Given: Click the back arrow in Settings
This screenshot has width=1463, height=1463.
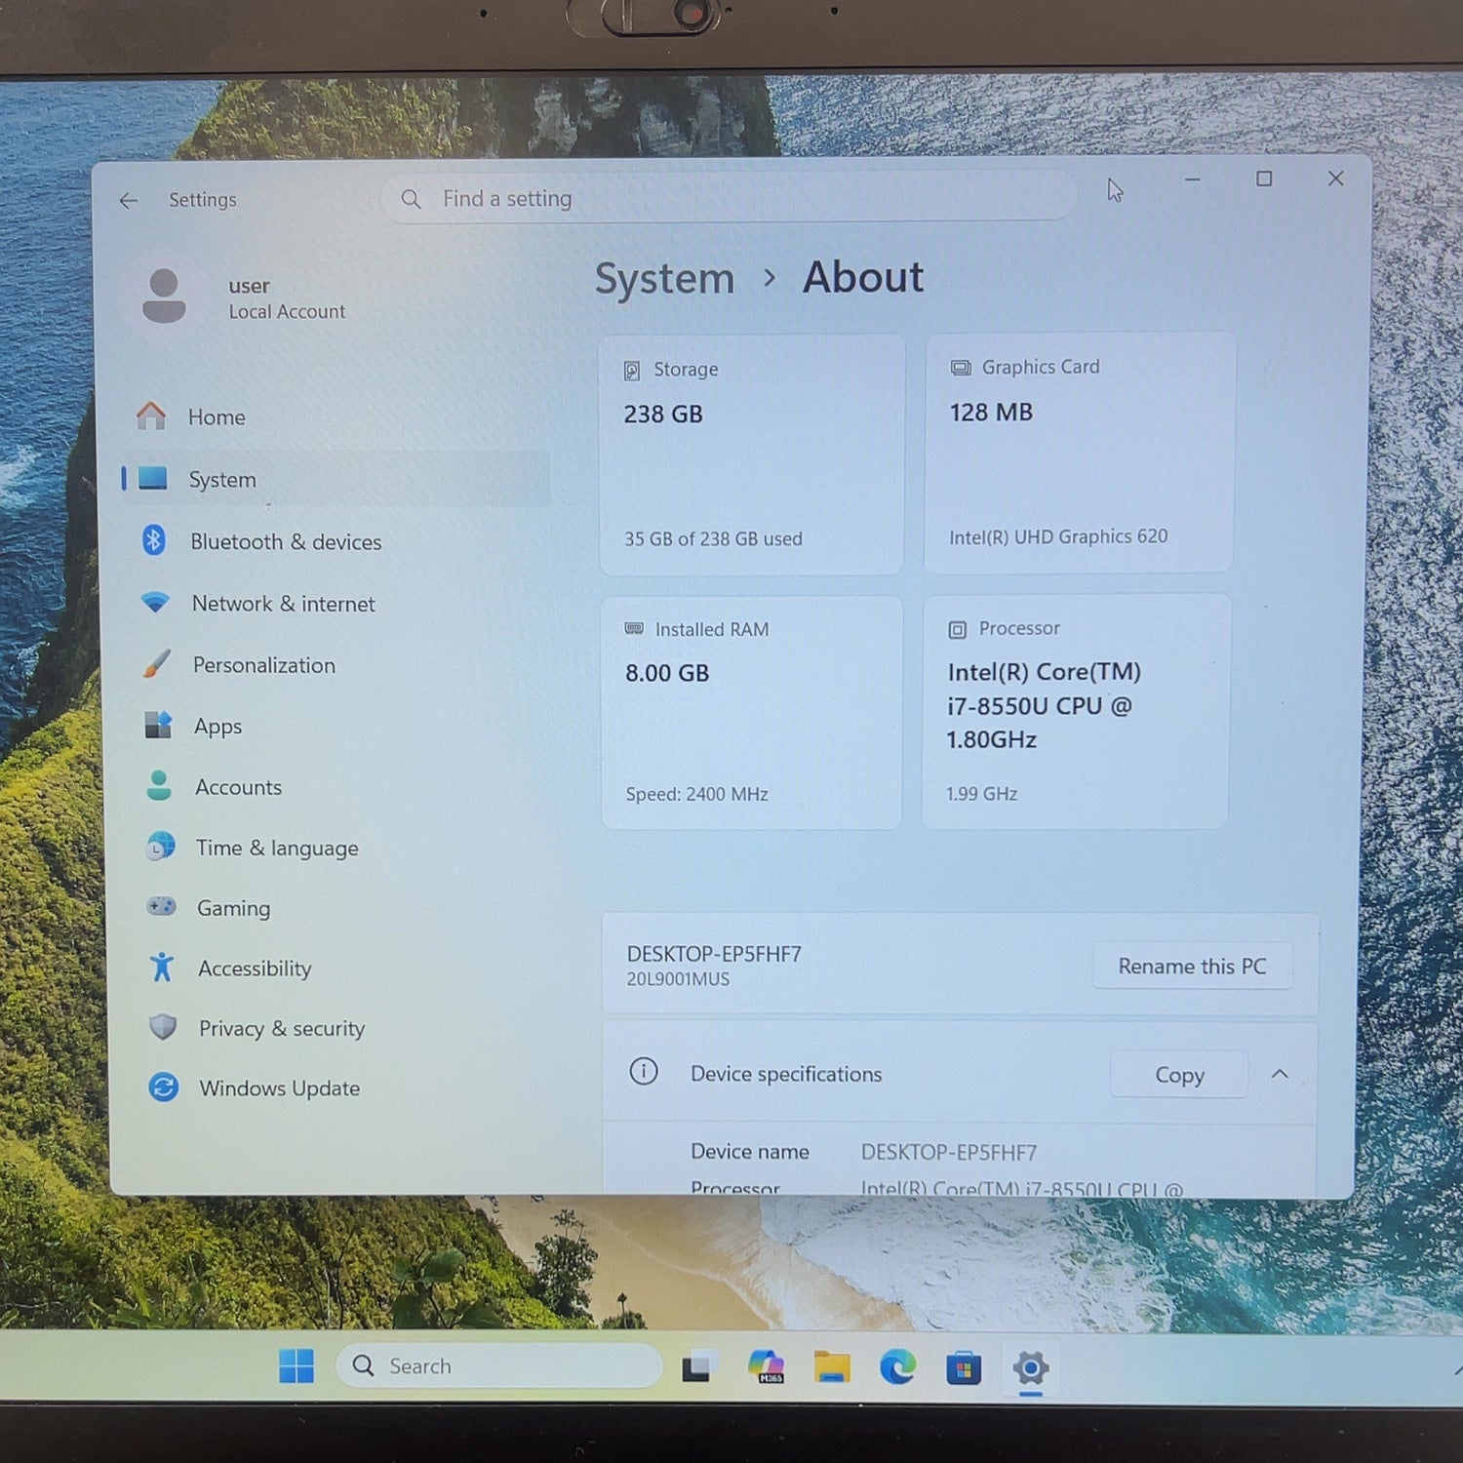Looking at the screenshot, I should 129,201.
